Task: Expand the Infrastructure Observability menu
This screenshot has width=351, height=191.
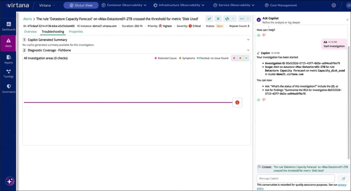Action: [179, 5]
